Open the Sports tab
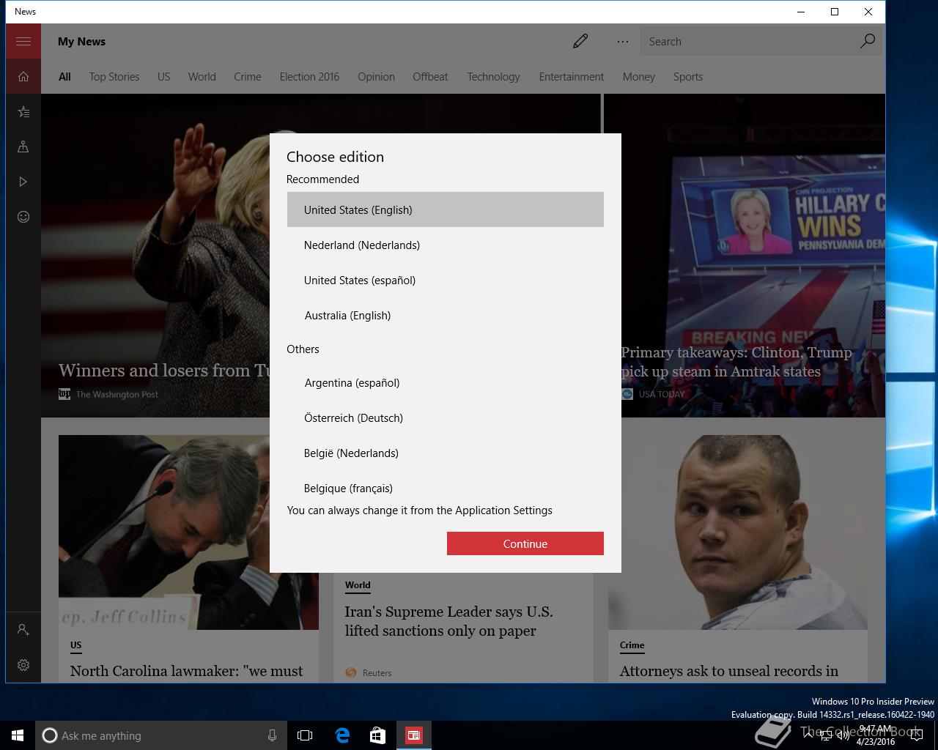The height and width of the screenshot is (750, 938). tap(688, 76)
